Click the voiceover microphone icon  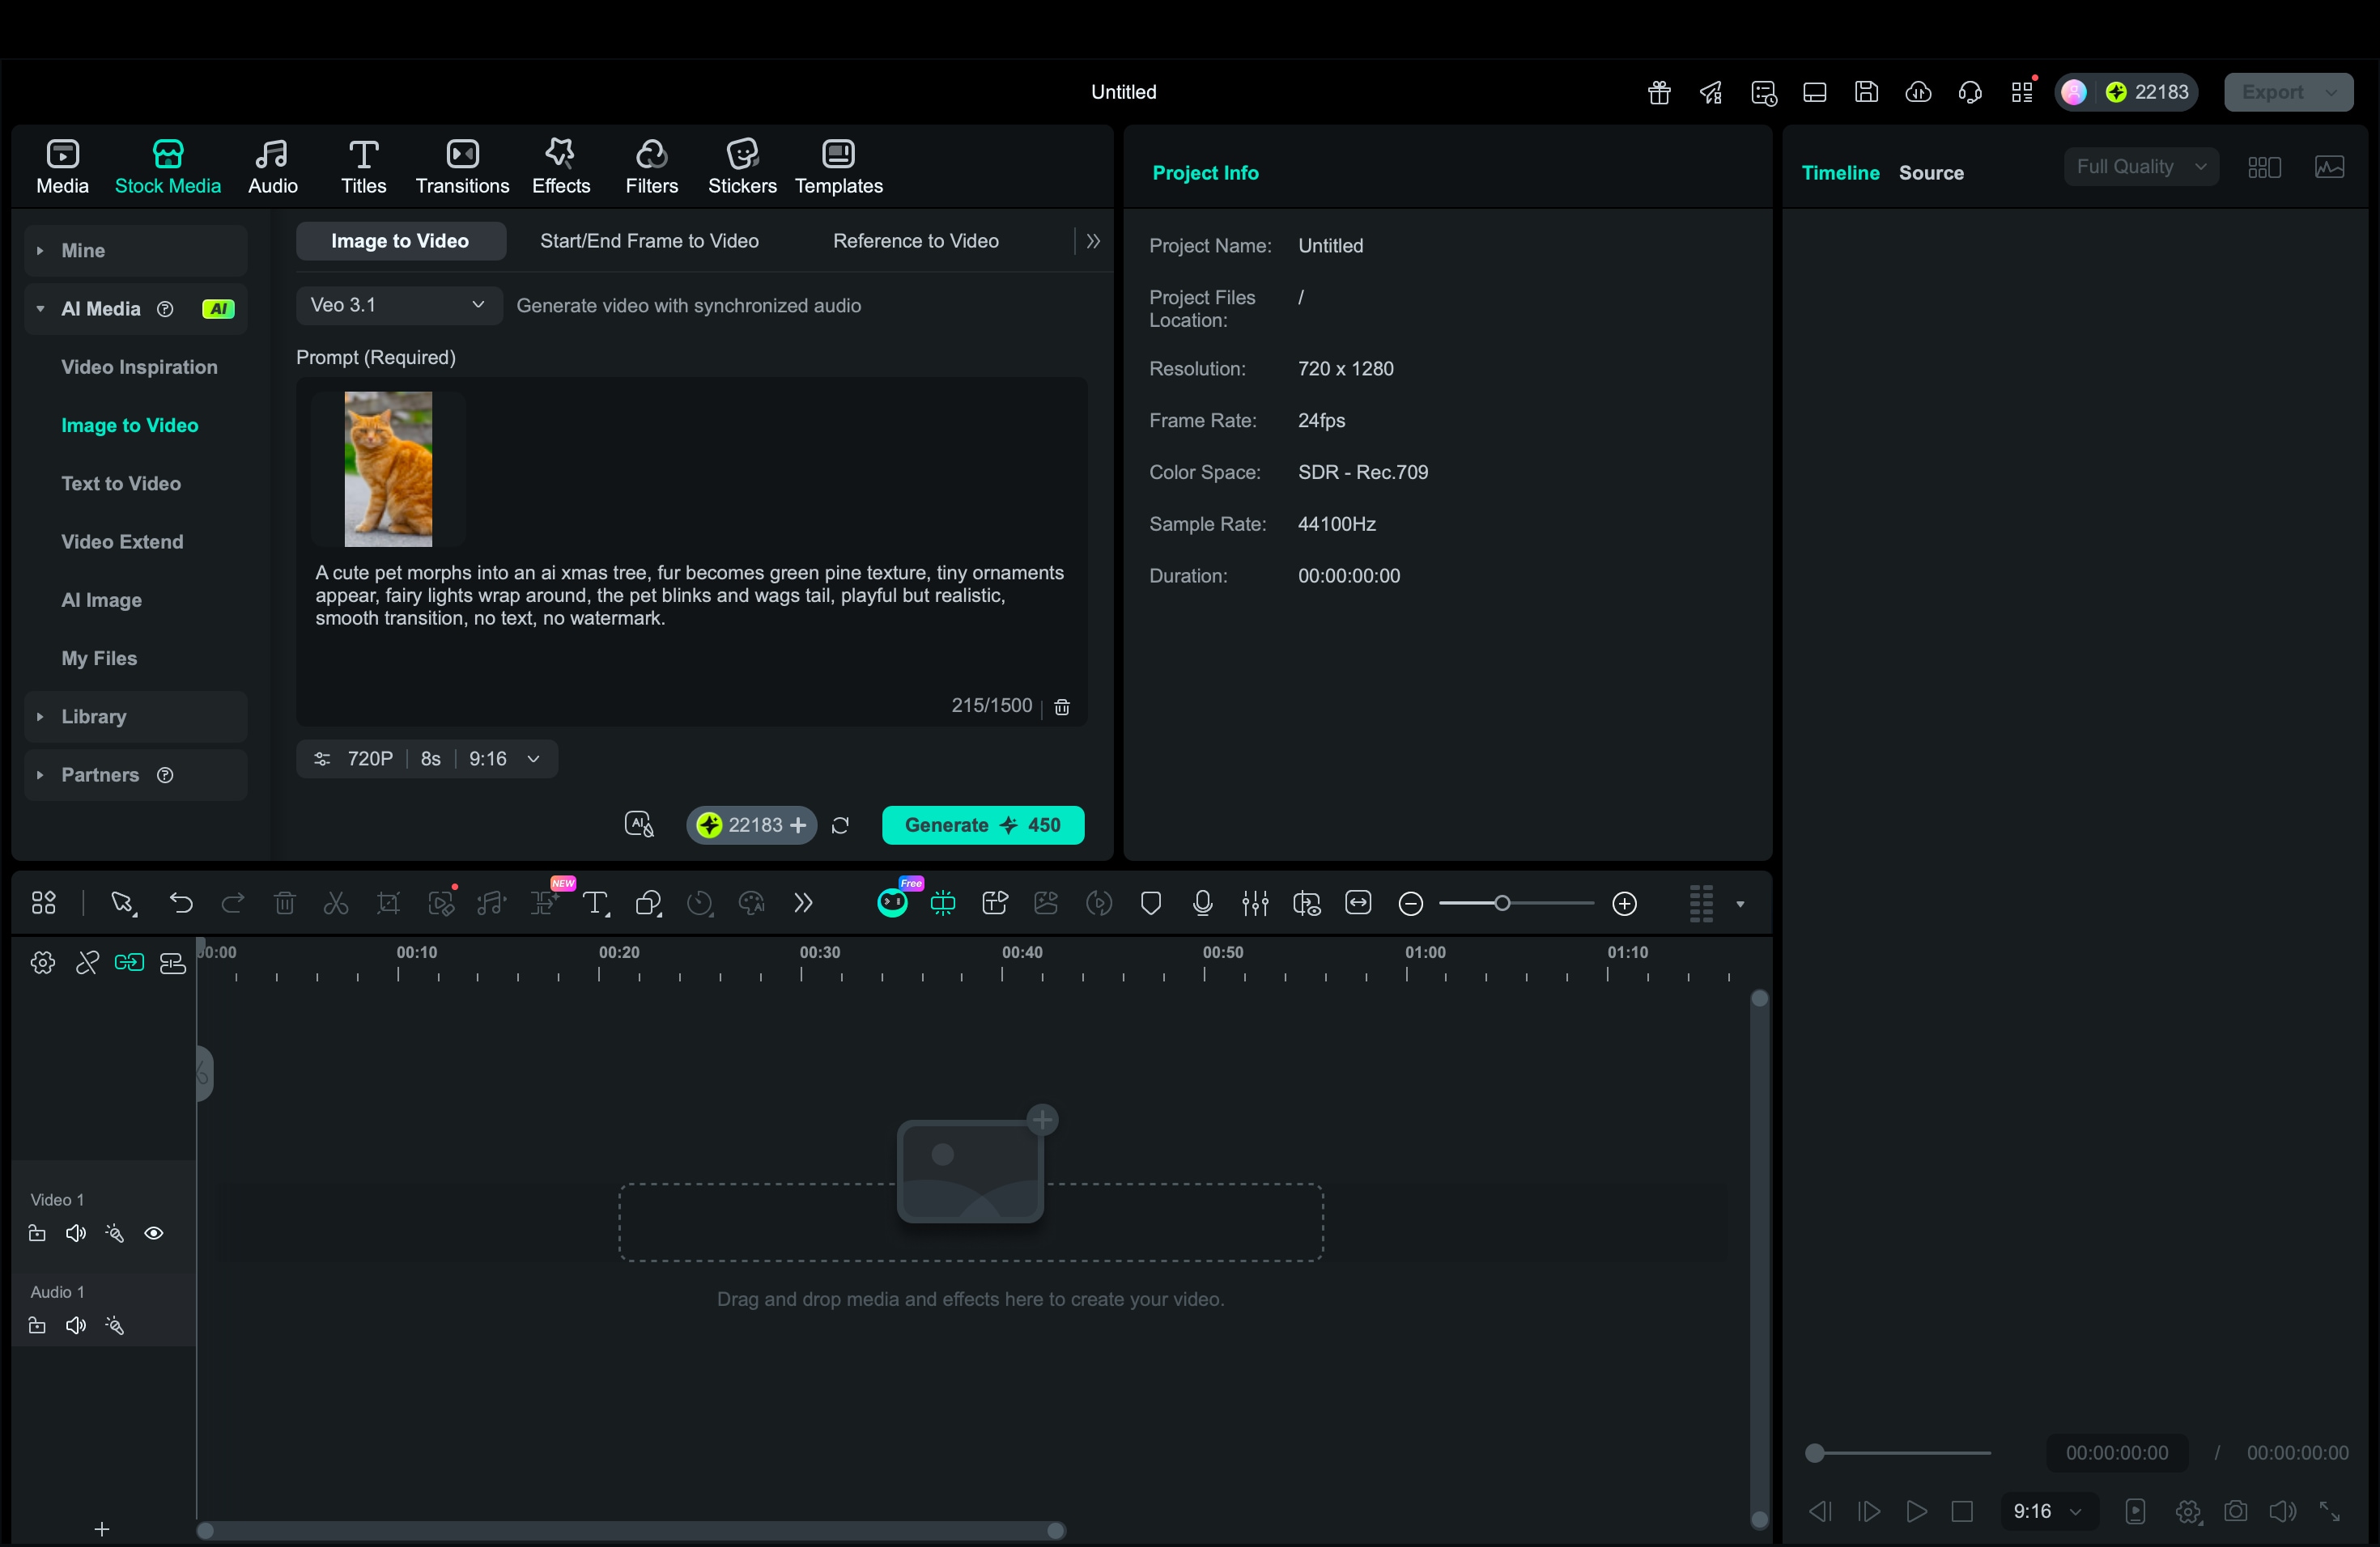pos(1202,904)
